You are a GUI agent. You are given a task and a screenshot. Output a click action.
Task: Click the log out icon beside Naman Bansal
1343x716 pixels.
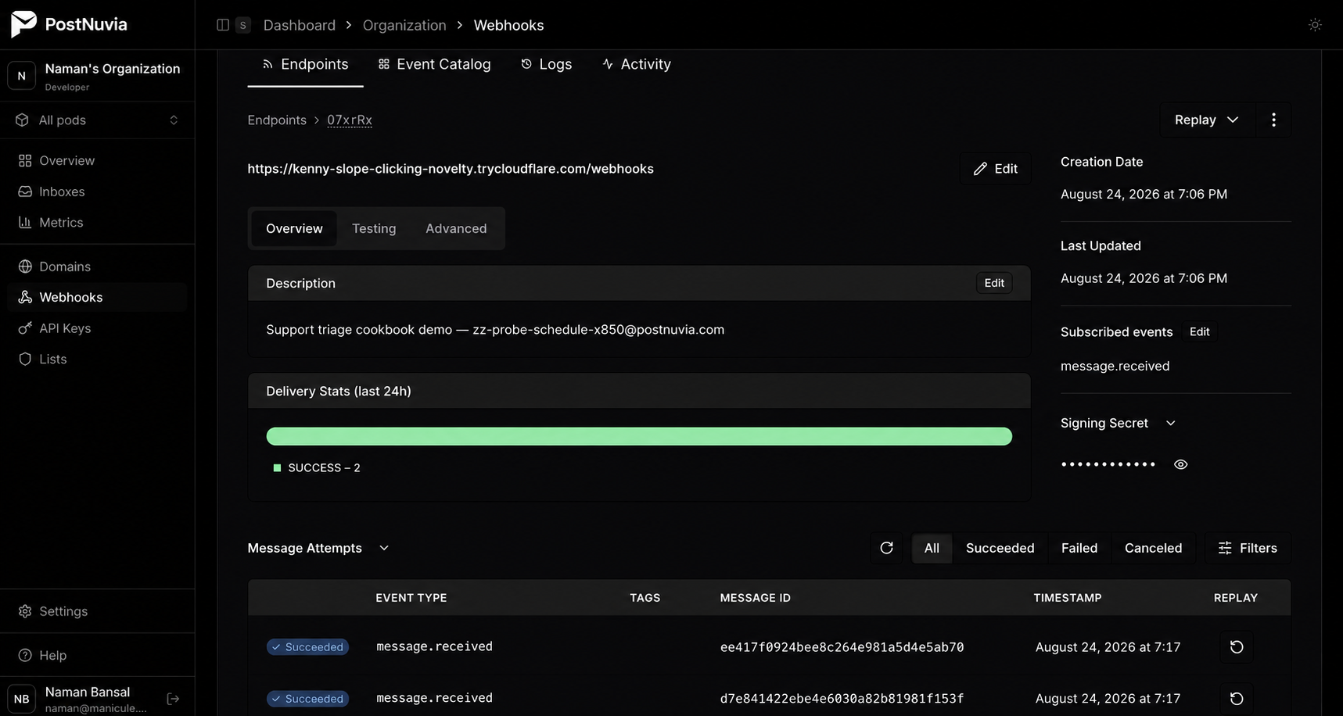point(174,699)
